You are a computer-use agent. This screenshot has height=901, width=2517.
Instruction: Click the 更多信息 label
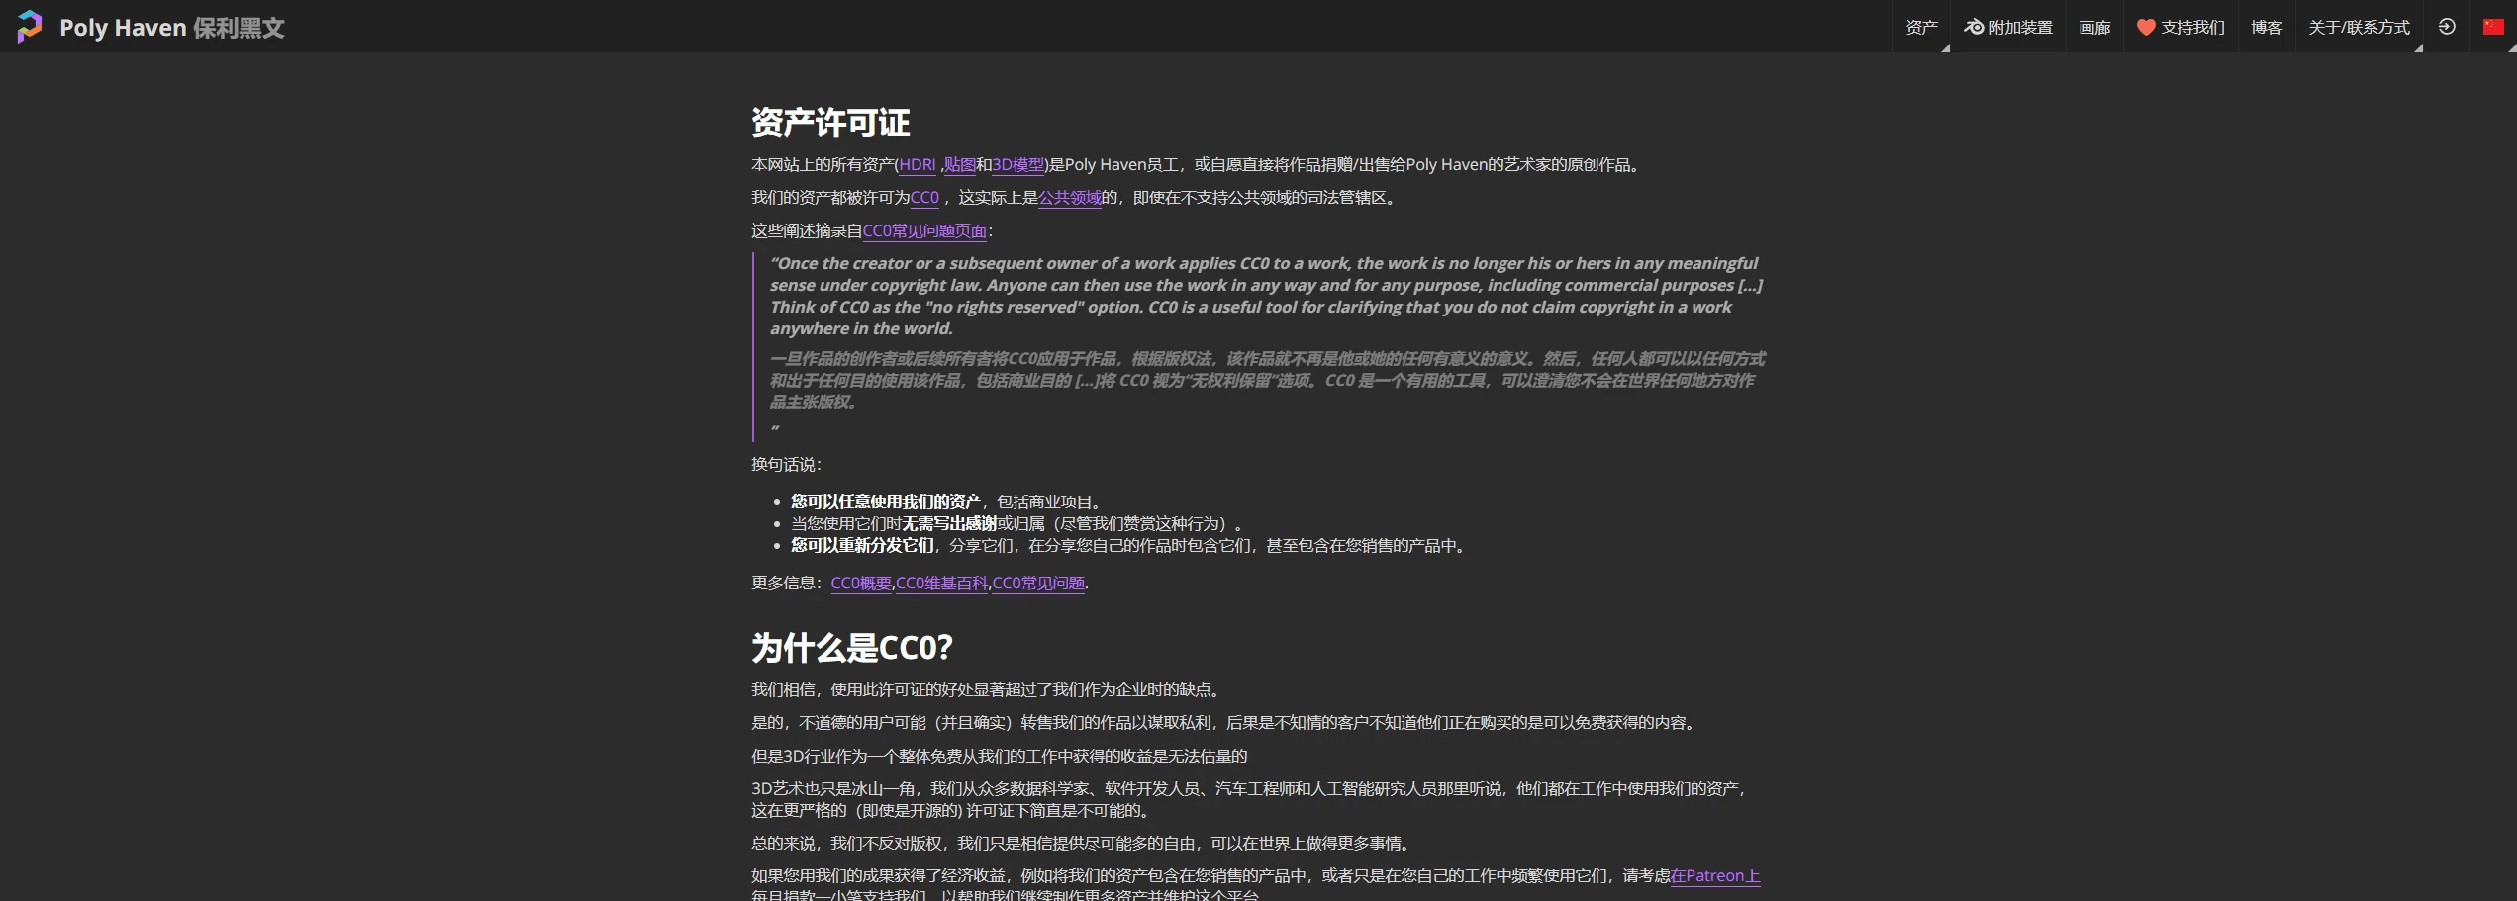786,584
